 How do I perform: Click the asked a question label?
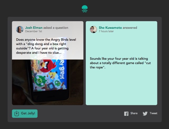[x=56, y=28]
